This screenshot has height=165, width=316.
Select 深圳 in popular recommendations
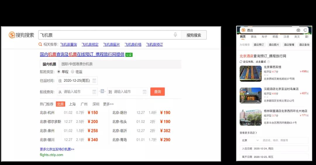[x=96, y=104]
